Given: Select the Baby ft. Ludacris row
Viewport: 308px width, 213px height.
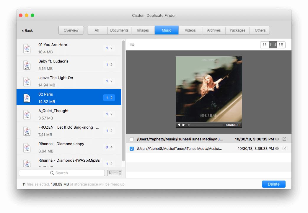Looking at the screenshot, I should (69, 64).
